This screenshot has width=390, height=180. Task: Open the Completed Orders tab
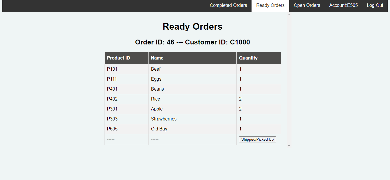pyautogui.click(x=228, y=5)
